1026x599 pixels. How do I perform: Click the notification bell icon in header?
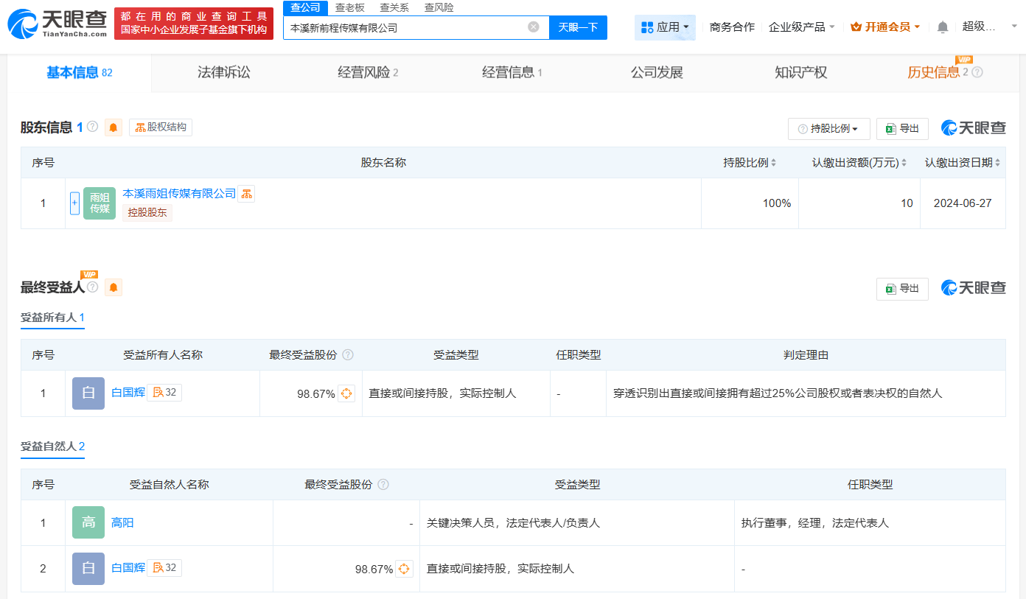(x=943, y=27)
